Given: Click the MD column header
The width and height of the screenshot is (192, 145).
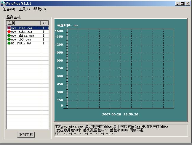Looking at the screenshot, I should point(45,23).
